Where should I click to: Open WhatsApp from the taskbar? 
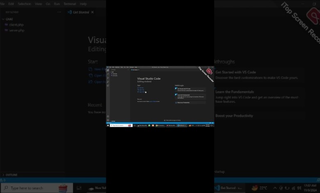(149, 125)
